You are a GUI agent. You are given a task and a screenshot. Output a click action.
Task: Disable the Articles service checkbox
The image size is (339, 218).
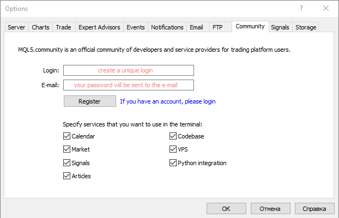(67, 176)
